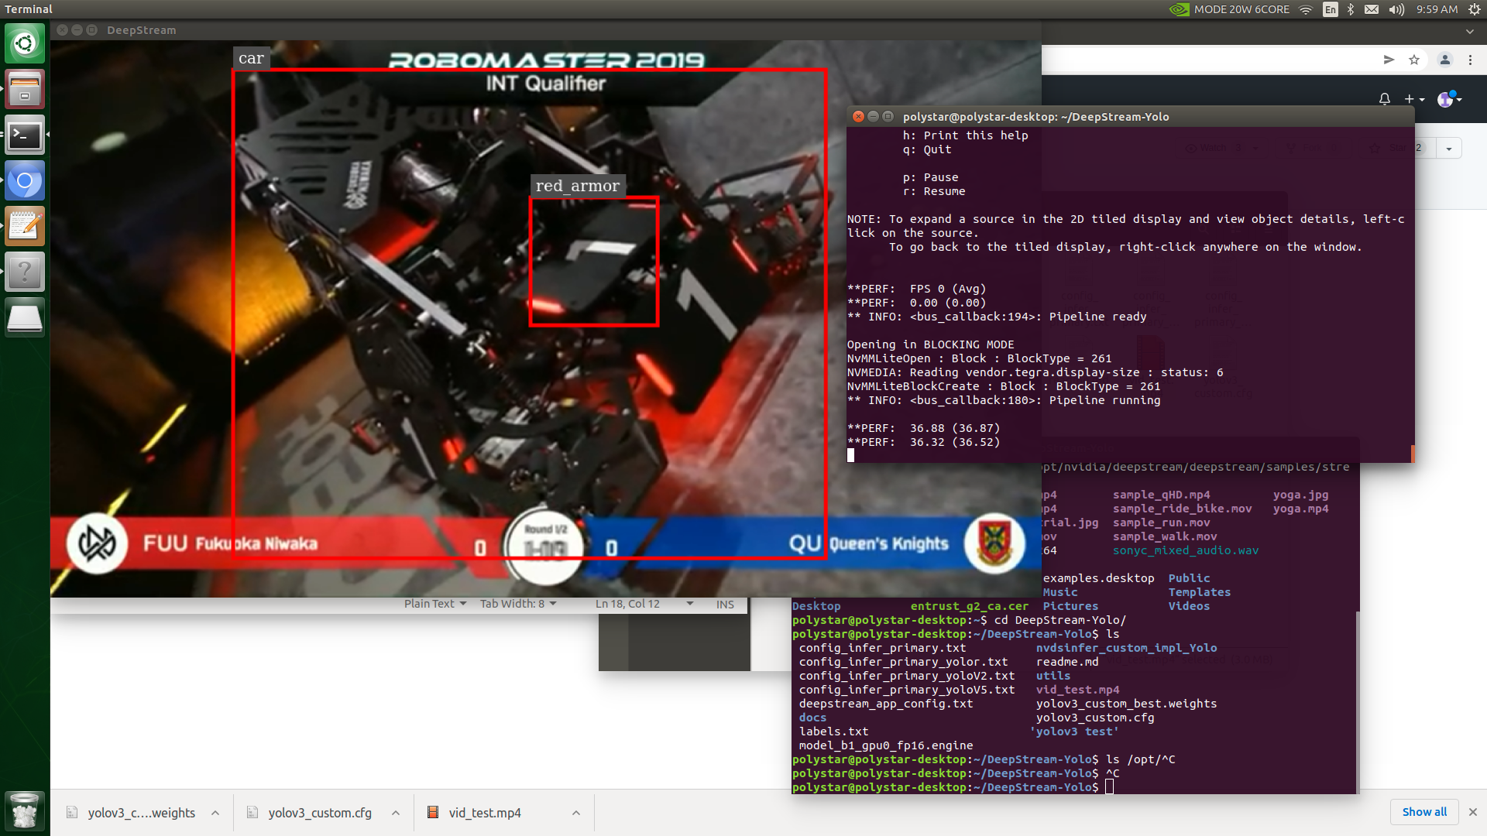Click the mail indicator in the system tray
Image resolution: width=1487 pixels, height=836 pixels.
[x=1372, y=9]
